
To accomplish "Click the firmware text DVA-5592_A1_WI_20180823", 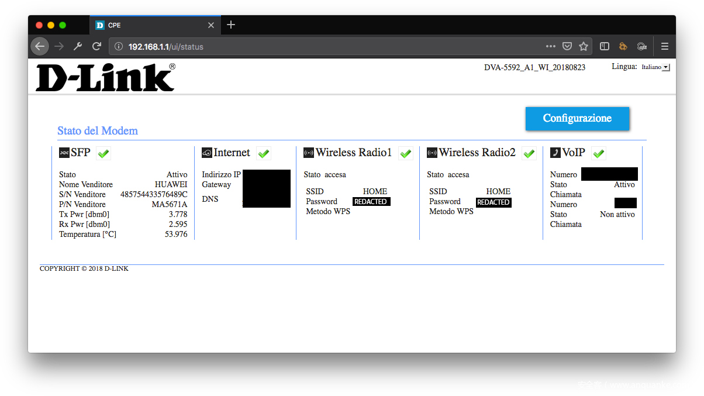I will pyautogui.click(x=534, y=67).
